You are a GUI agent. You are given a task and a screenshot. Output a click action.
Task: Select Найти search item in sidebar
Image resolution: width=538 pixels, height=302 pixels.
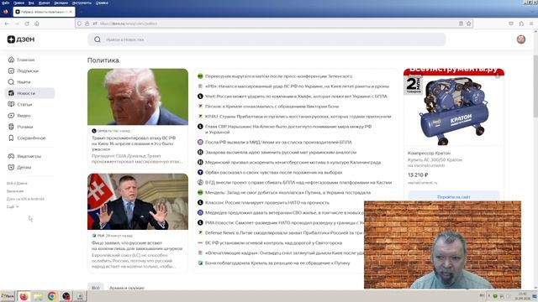(x=19, y=82)
